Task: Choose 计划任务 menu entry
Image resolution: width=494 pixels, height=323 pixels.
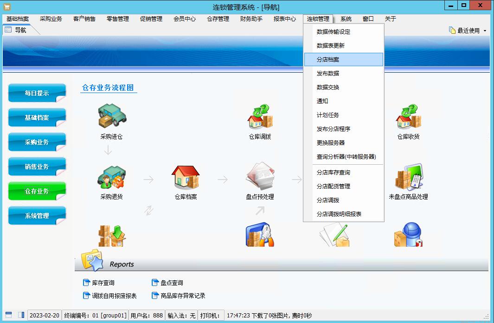Action: (344, 115)
